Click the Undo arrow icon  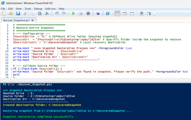(57, 13)
